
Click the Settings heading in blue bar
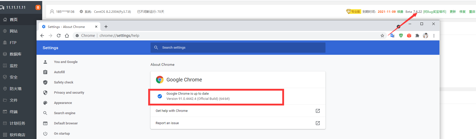pyautogui.click(x=50, y=48)
